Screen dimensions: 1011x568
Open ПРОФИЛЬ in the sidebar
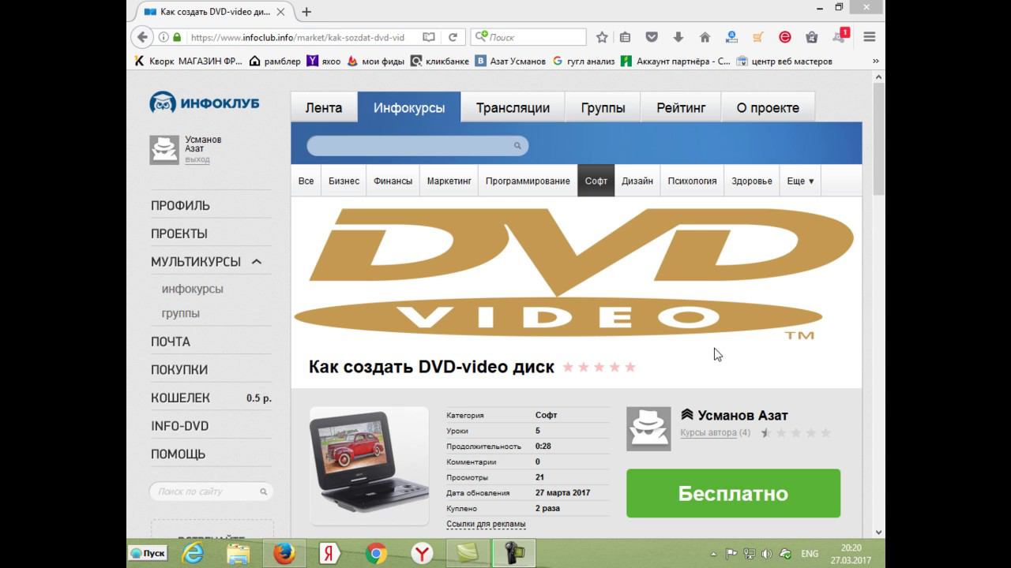[x=180, y=205]
